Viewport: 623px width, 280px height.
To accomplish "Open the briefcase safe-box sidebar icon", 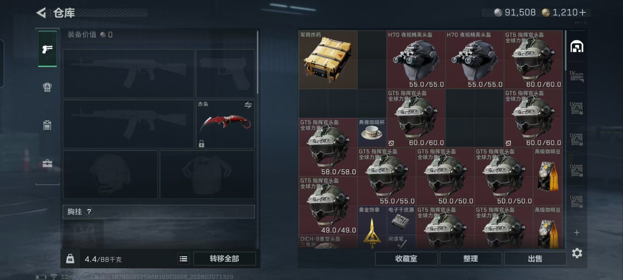I will pos(47,163).
